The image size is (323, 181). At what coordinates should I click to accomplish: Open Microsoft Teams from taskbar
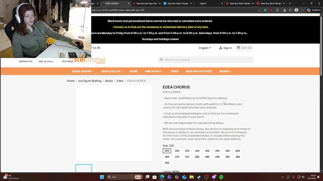tap(169, 177)
